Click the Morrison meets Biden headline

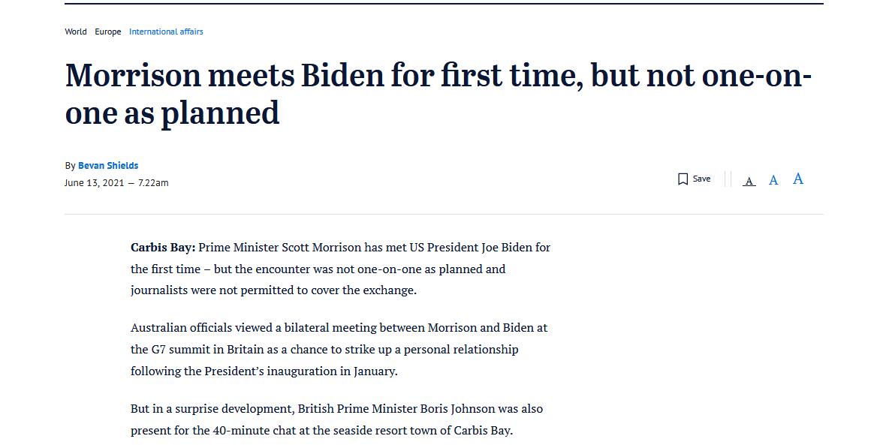point(438,76)
